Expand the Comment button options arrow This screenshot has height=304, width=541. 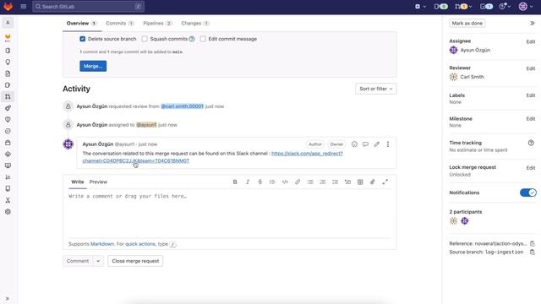[98, 261]
